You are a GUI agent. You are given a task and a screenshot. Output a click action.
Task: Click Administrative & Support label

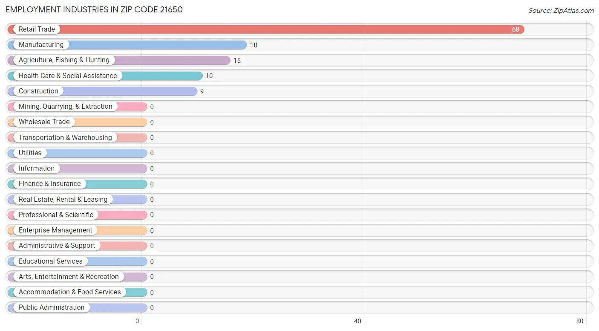coord(57,246)
